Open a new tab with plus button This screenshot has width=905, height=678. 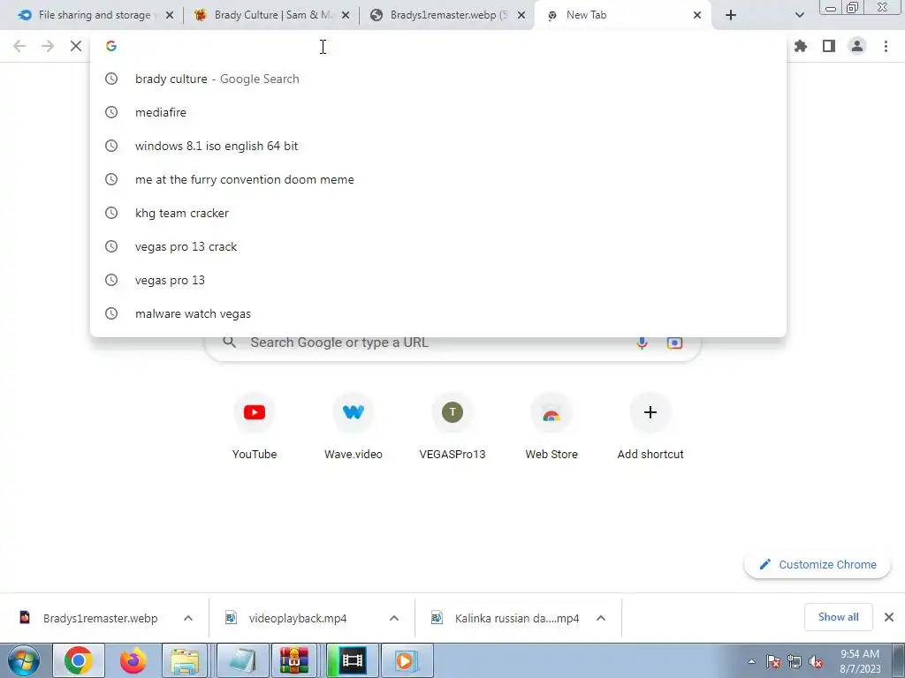pos(731,15)
